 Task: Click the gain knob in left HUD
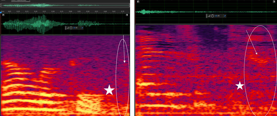[x=71, y=28]
